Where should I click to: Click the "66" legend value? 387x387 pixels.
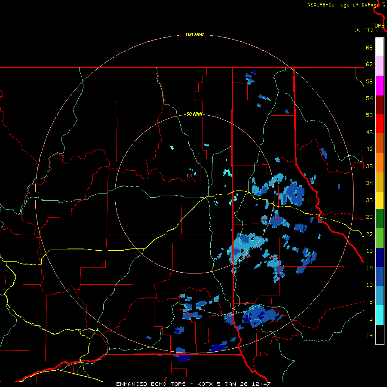pos(369,47)
